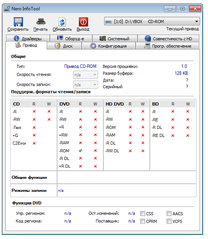
Task: Click the Дата question mark value
Action: point(187,80)
